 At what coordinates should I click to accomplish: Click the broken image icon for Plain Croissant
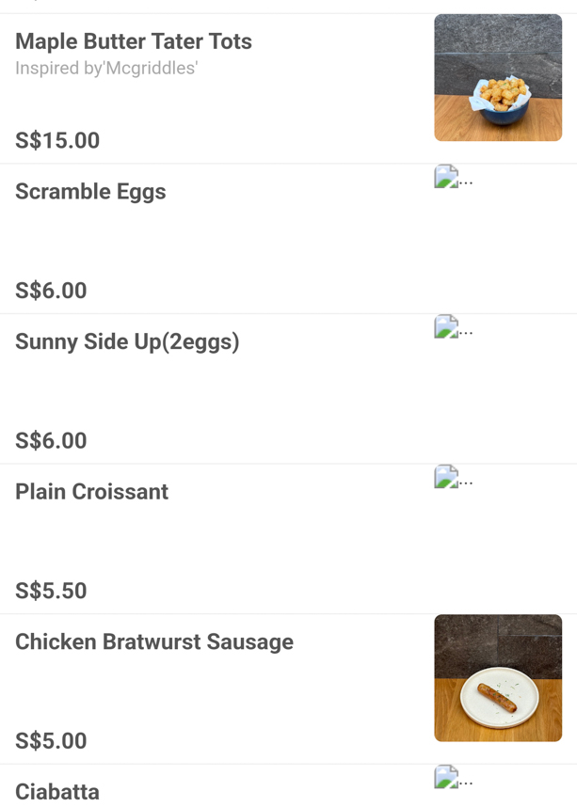pyautogui.click(x=446, y=477)
